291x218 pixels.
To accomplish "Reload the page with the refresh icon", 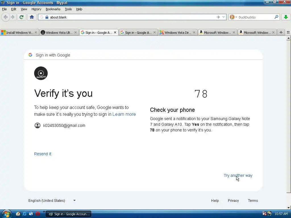I will pyautogui.click(x=22, y=17).
